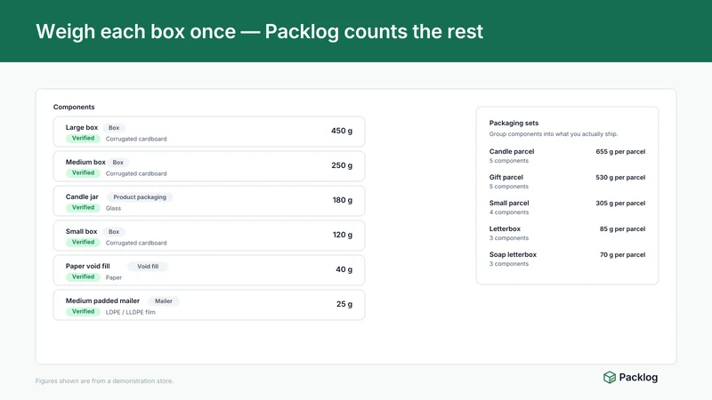Click the slide title about weighing boxes

point(259,32)
